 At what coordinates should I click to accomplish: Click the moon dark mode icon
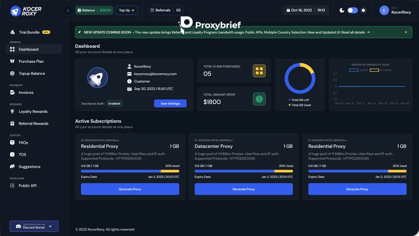tap(342, 10)
